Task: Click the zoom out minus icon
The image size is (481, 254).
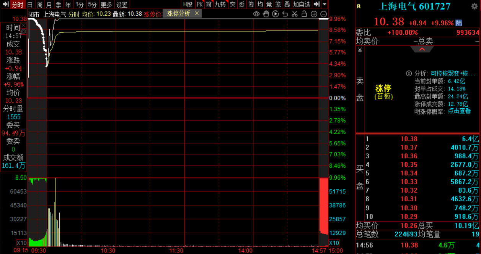Action: click(x=323, y=14)
